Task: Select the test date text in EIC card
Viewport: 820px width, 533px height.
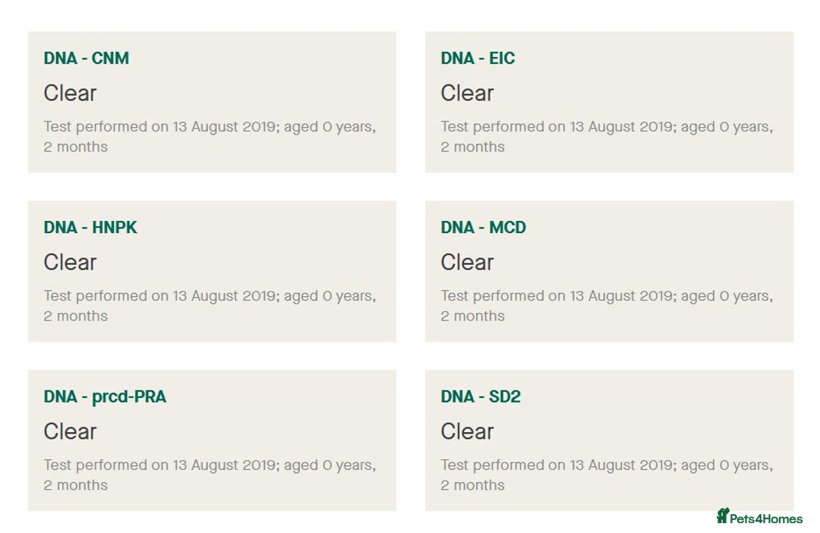Action: pos(607,137)
